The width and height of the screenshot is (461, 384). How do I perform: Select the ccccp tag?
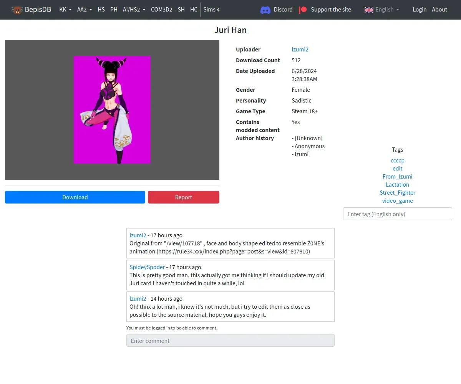pos(398,161)
